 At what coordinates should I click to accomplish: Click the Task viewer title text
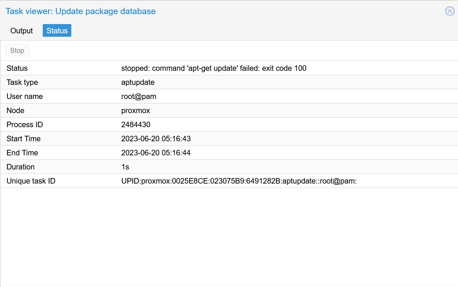tap(80, 11)
